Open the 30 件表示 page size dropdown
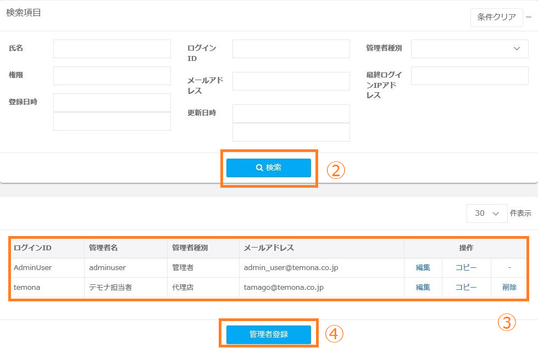538x348 pixels. pos(486,213)
